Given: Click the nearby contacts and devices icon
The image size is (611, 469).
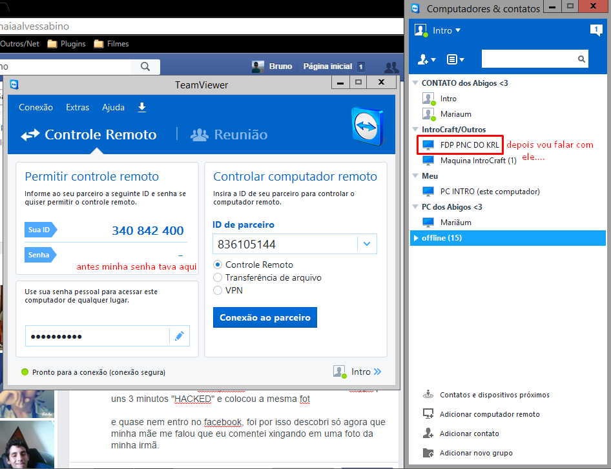Looking at the screenshot, I should click(428, 394).
